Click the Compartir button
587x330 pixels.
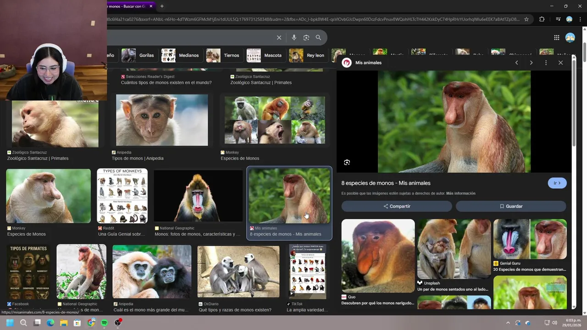point(397,206)
